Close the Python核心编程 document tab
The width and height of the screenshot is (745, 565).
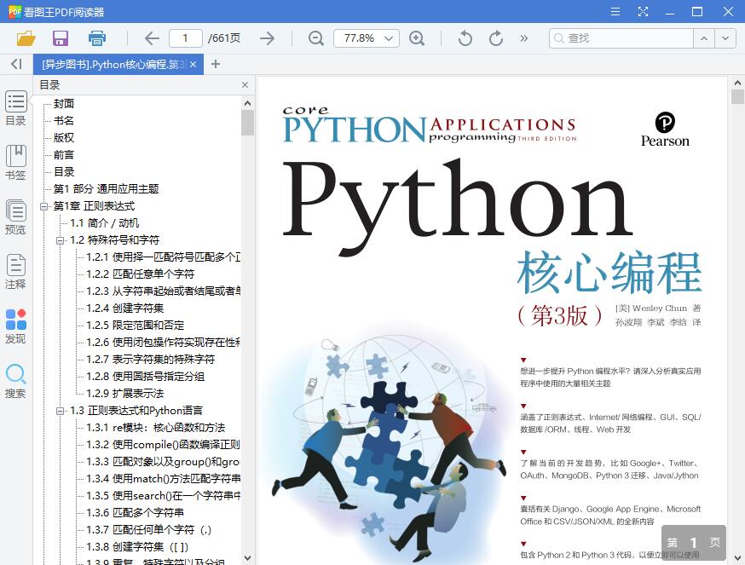(x=193, y=64)
